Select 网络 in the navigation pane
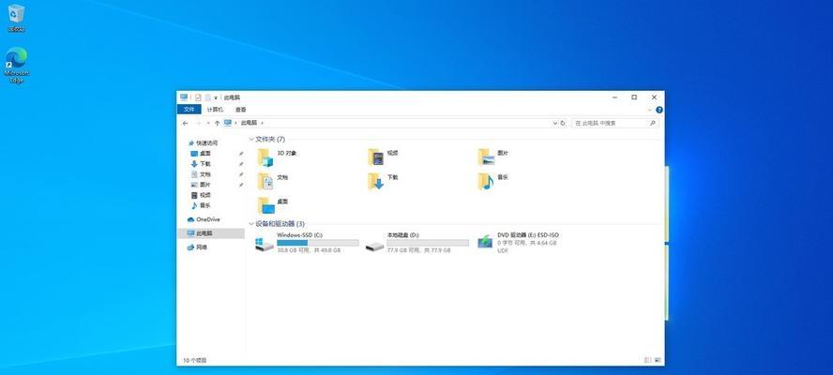Image resolution: width=833 pixels, height=375 pixels. click(198, 247)
